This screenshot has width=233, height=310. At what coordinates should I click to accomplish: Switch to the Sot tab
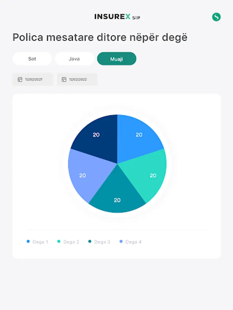pos(32,59)
